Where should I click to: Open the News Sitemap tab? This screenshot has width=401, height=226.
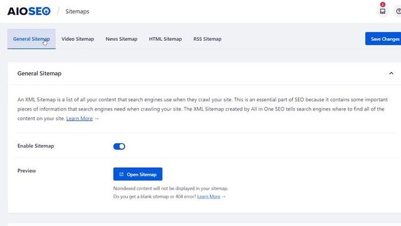click(122, 39)
